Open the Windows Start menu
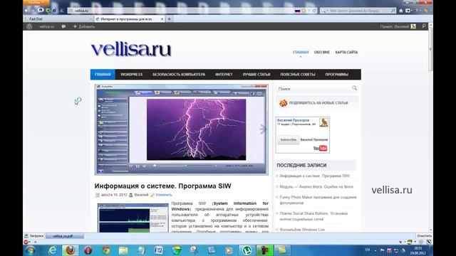 coord(30,250)
